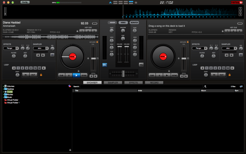Image resolution: width=246 pixels, height=154 pixels.
Task: Select the VIDEO center panel
Action: click(123, 22)
